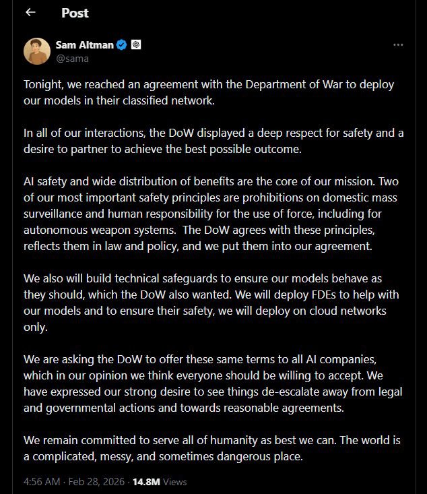This screenshot has width=427, height=494.
Task: Click the blue verified checkmark badge
Action: coord(122,45)
